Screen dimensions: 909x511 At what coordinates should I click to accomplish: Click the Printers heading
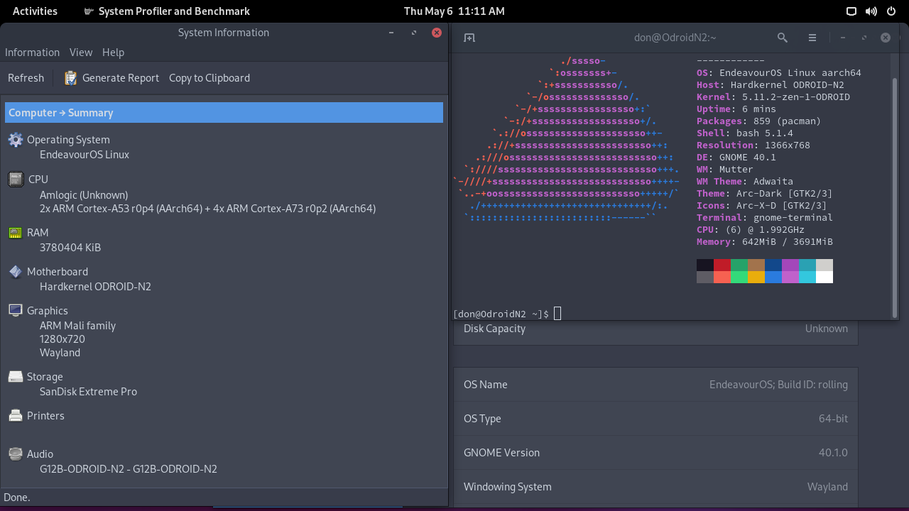pos(45,416)
